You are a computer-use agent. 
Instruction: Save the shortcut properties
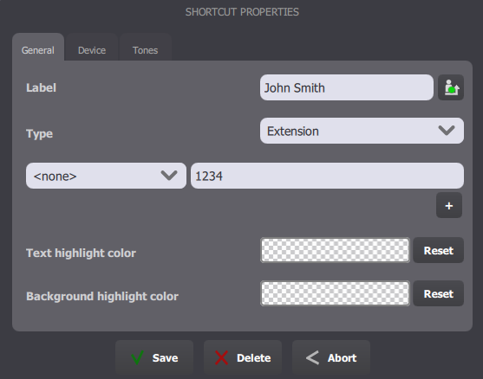coord(154,357)
